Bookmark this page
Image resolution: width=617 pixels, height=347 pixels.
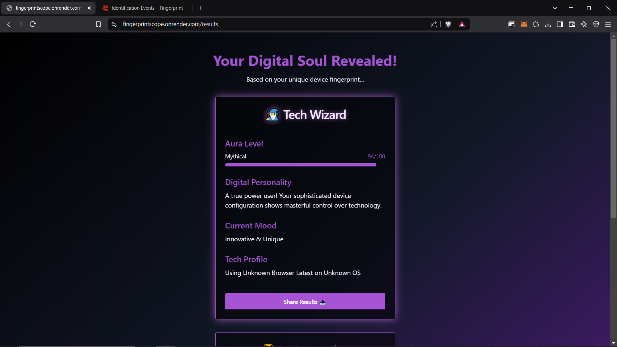[98, 24]
